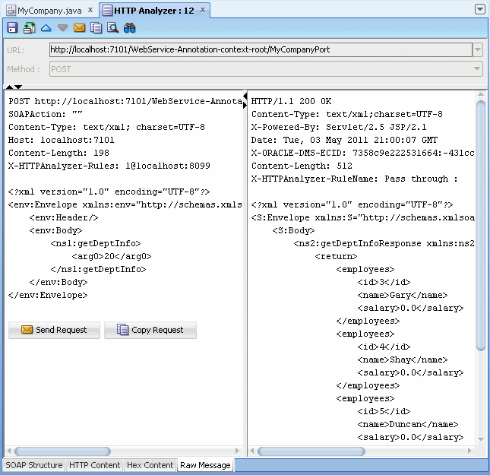This screenshot has width=490, height=475.
Task: Click the response pane scroll-up arrow
Action: (481, 94)
